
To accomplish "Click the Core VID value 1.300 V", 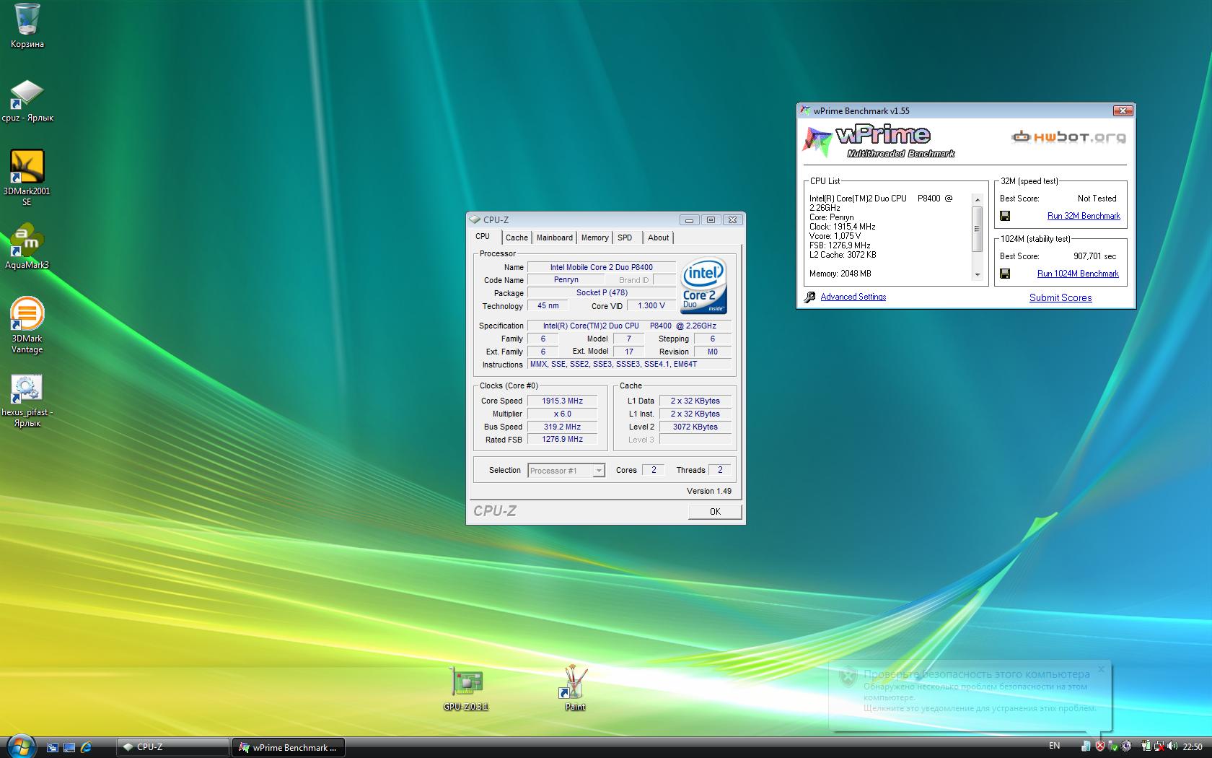I will [x=651, y=305].
